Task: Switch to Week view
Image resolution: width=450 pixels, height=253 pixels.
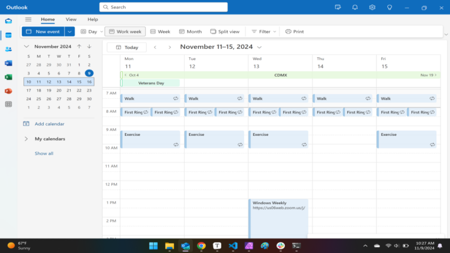Action: tap(160, 31)
